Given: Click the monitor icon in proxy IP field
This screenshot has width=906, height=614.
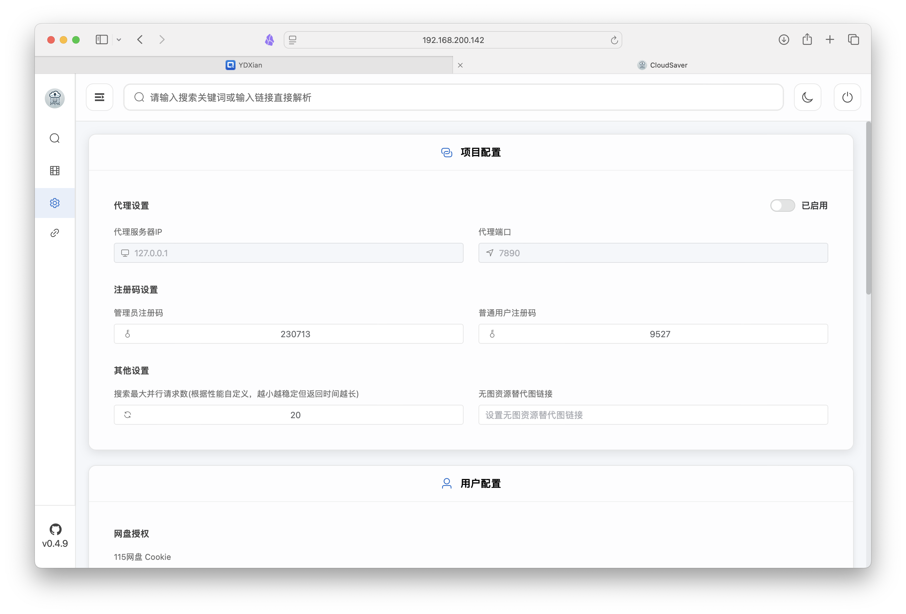Looking at the screenshot, I should pyautogui.click(x=125, y=253).
